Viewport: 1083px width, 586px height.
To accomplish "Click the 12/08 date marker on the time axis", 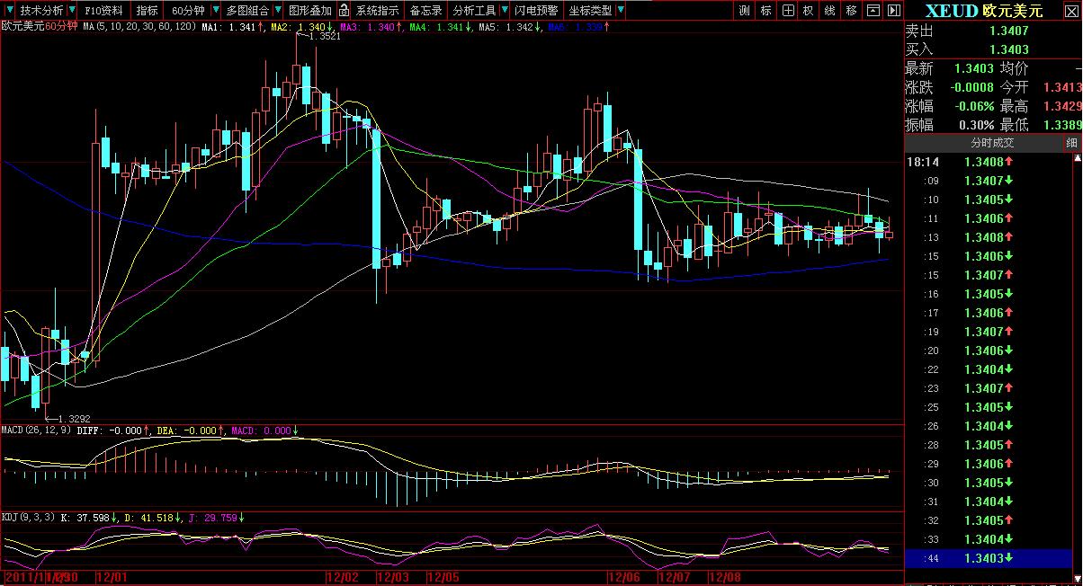I will [725, 576].
